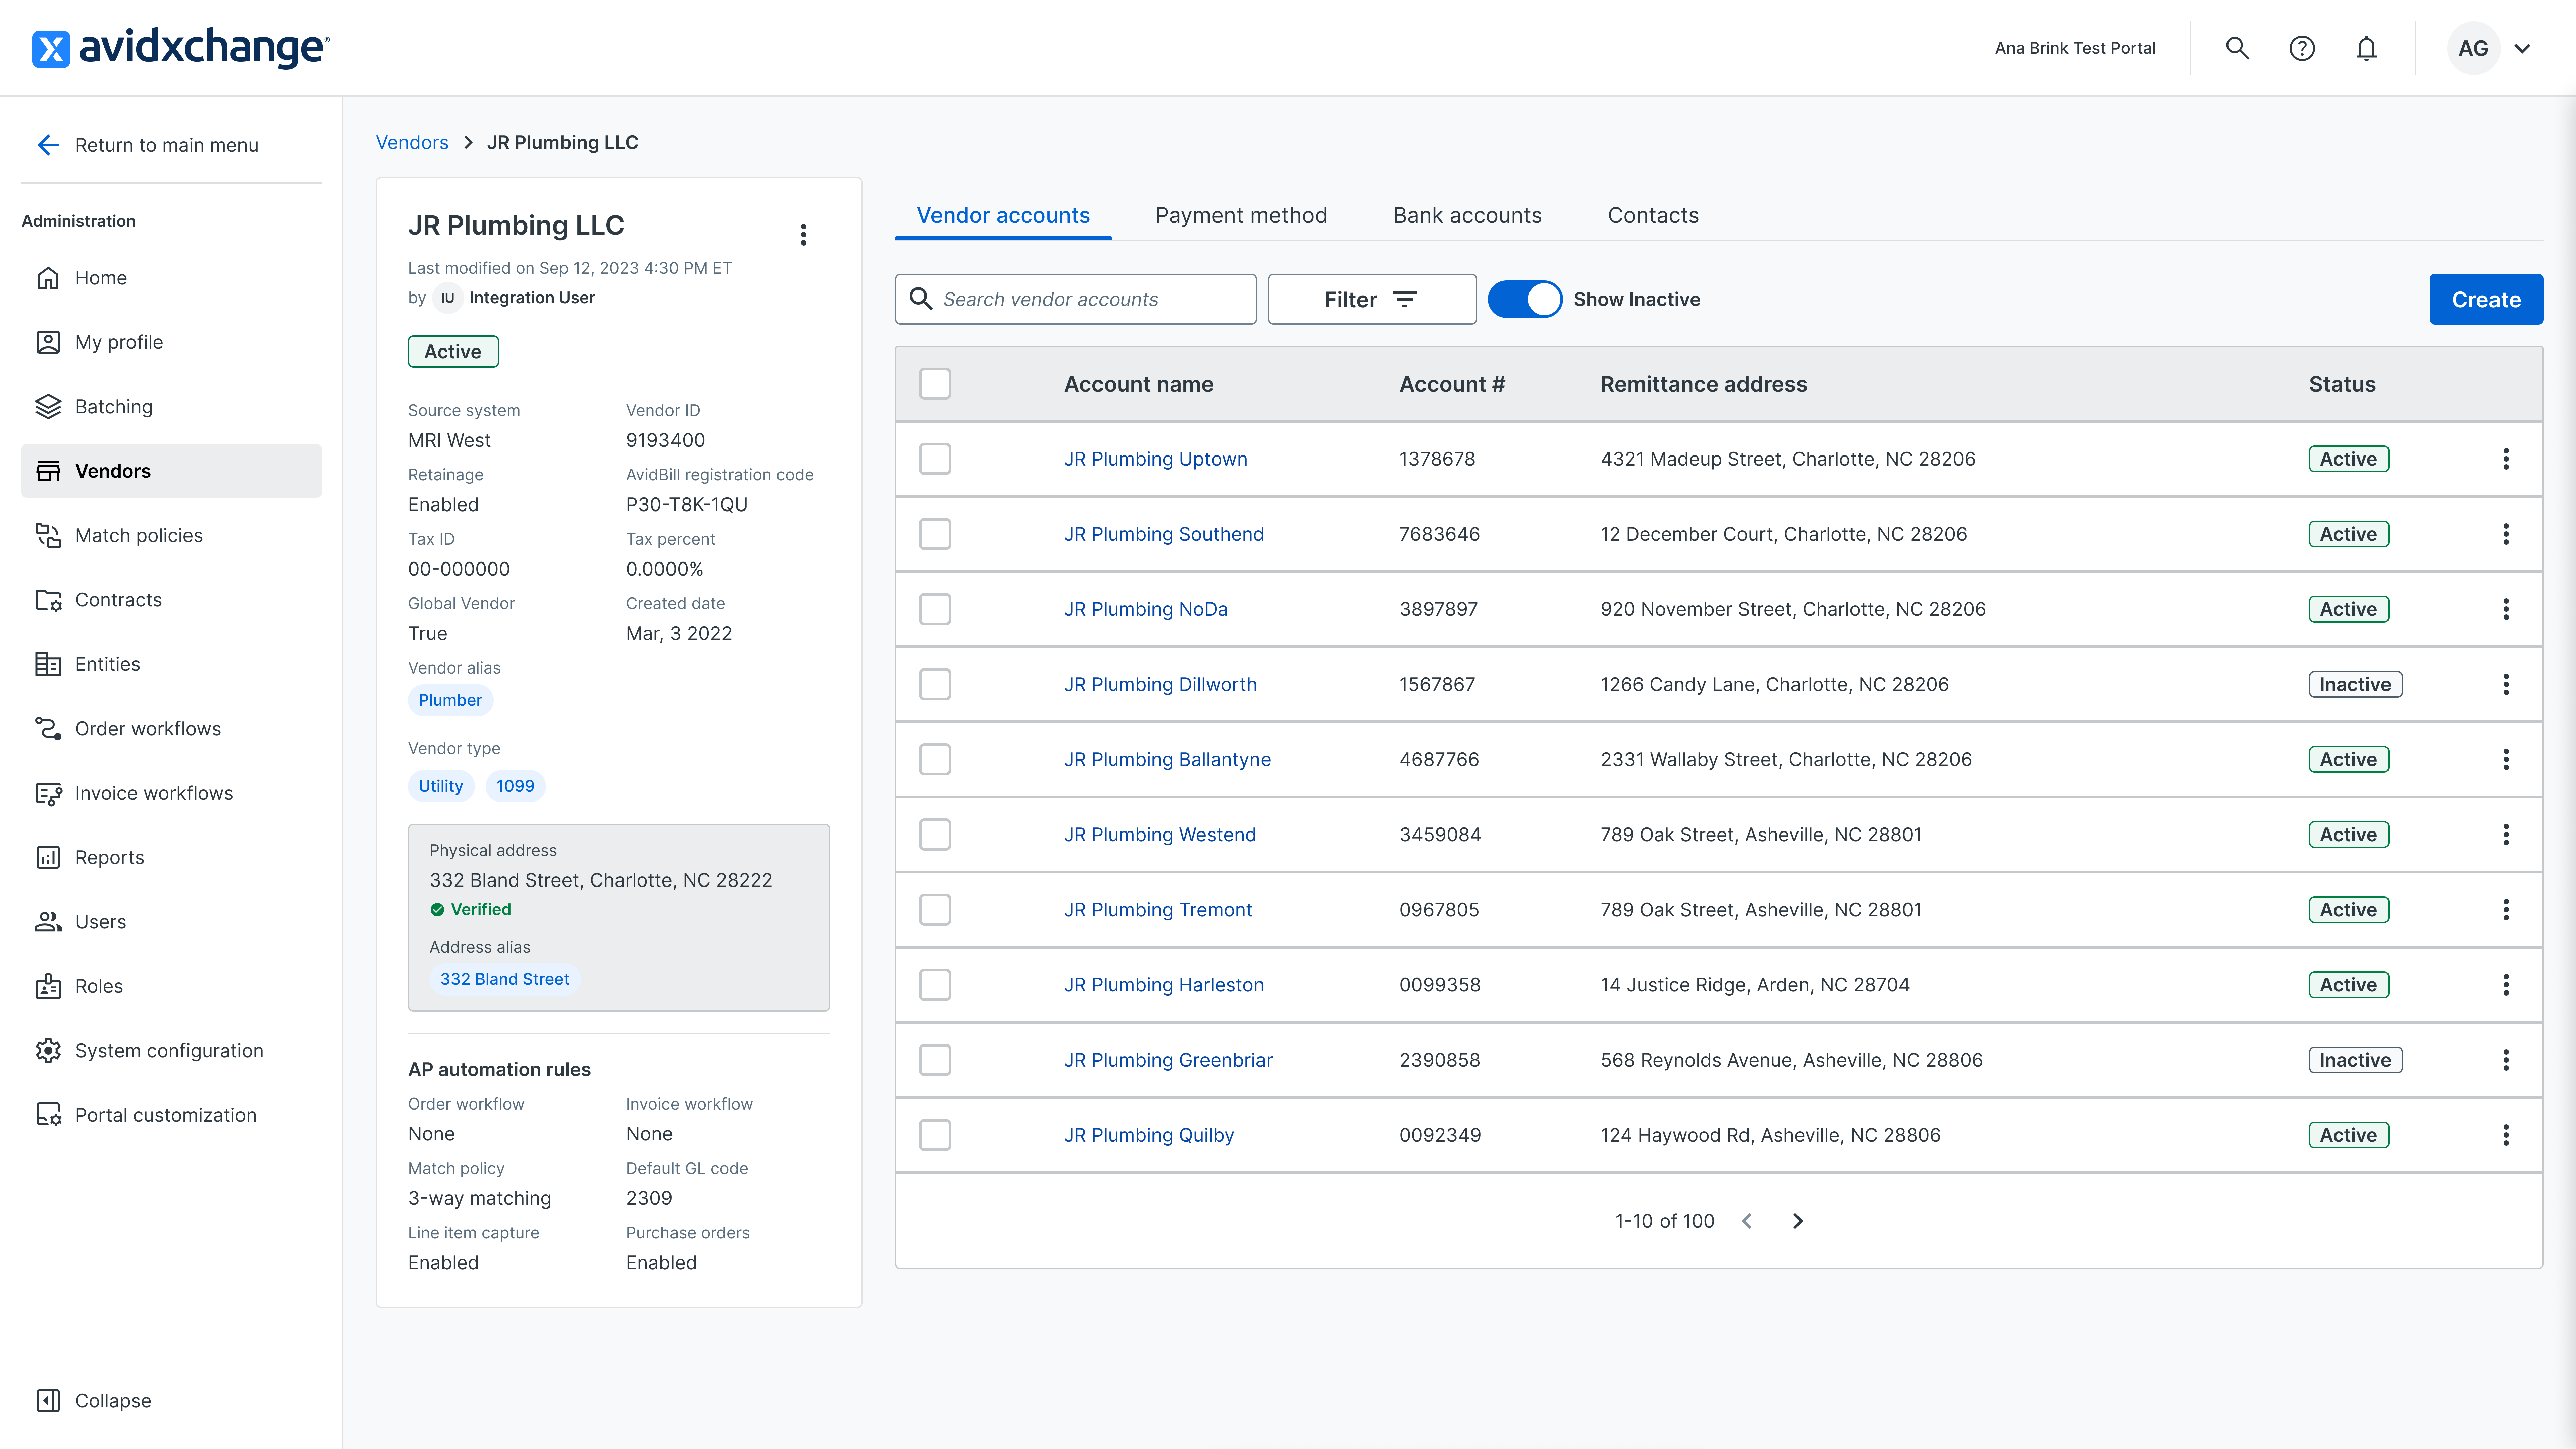
Task: Open row actions for JR Plumbing Southend
Action: click(x=2506, y=534)
